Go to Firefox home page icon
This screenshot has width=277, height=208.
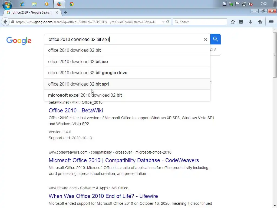pyautogui.click(x=260, y=22)
